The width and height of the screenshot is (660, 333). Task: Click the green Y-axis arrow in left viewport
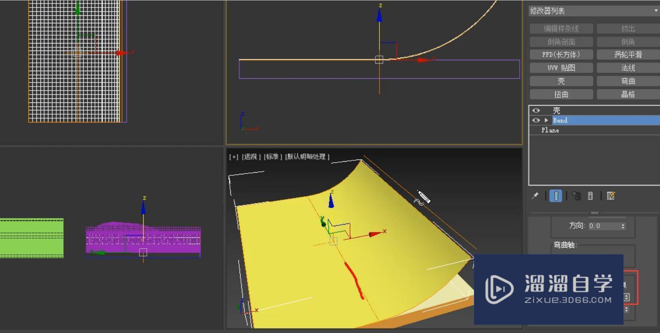click(x=98, y=253)
